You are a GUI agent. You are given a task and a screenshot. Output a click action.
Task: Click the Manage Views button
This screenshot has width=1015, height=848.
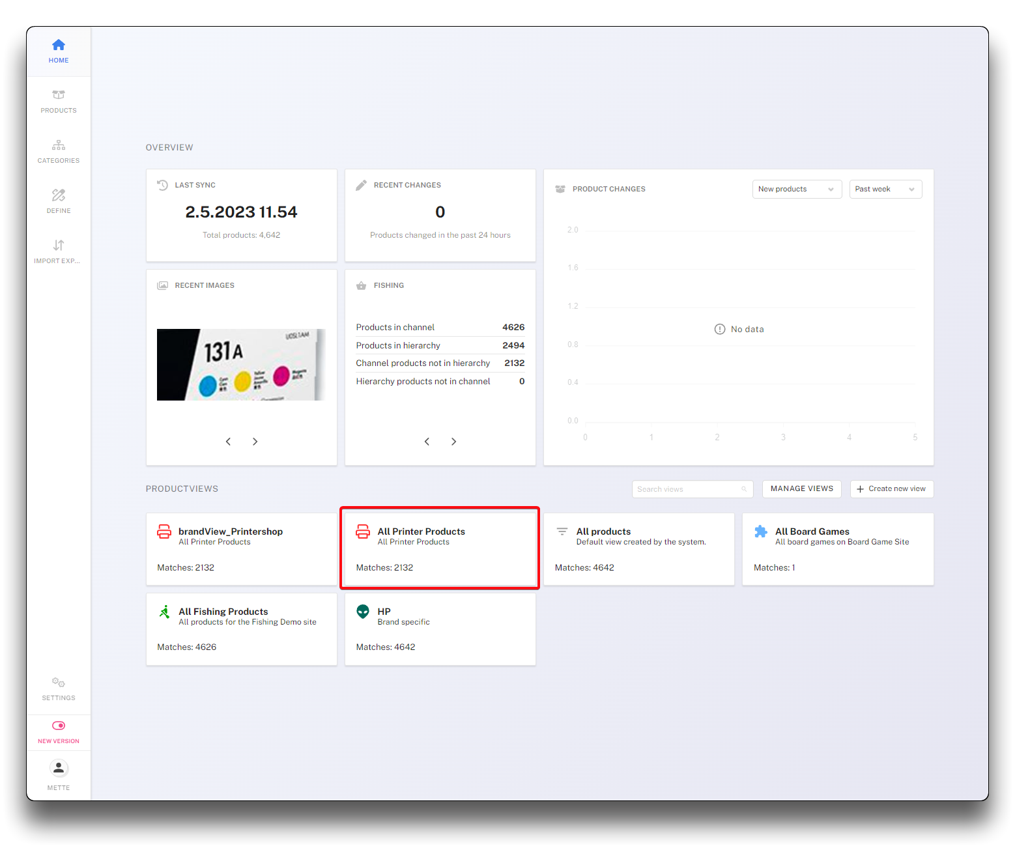(x=801, y=489)
